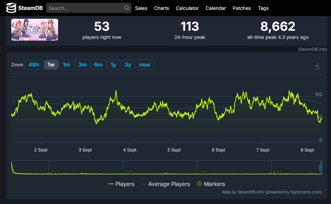331x204 pixels.
Task: Switch zoom to 3m
Action: [83, 65]
